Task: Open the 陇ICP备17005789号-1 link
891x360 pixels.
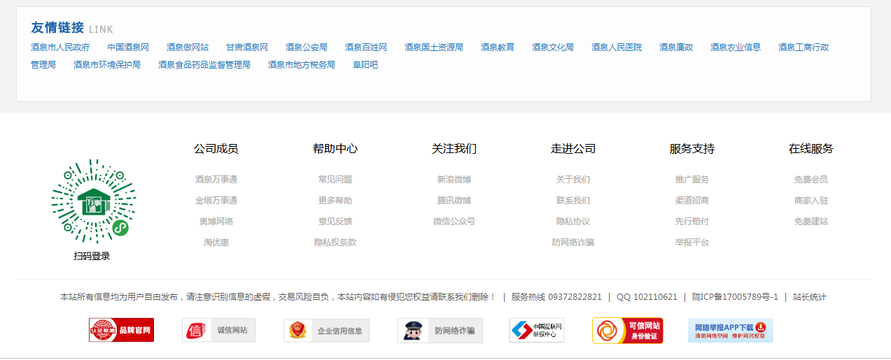Action: pos(735,297)
